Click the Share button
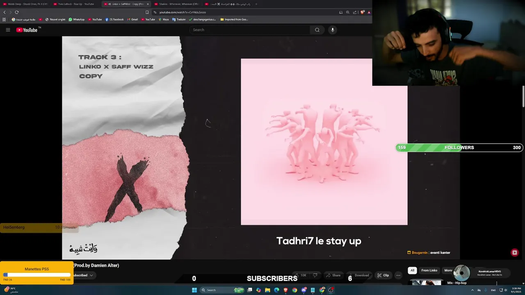 (x=333, y=275)
